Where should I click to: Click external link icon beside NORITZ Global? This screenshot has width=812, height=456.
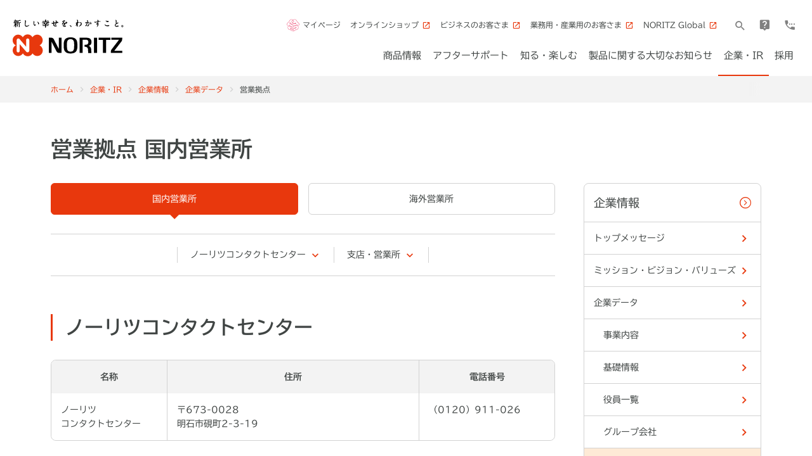point(713,25)
